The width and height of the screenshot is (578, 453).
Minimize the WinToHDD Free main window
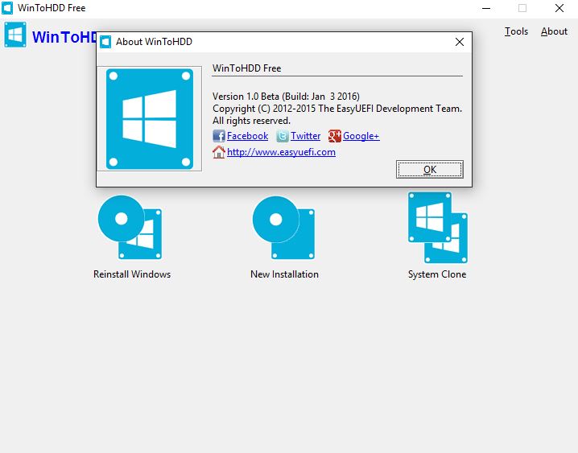tap(486, 8)
